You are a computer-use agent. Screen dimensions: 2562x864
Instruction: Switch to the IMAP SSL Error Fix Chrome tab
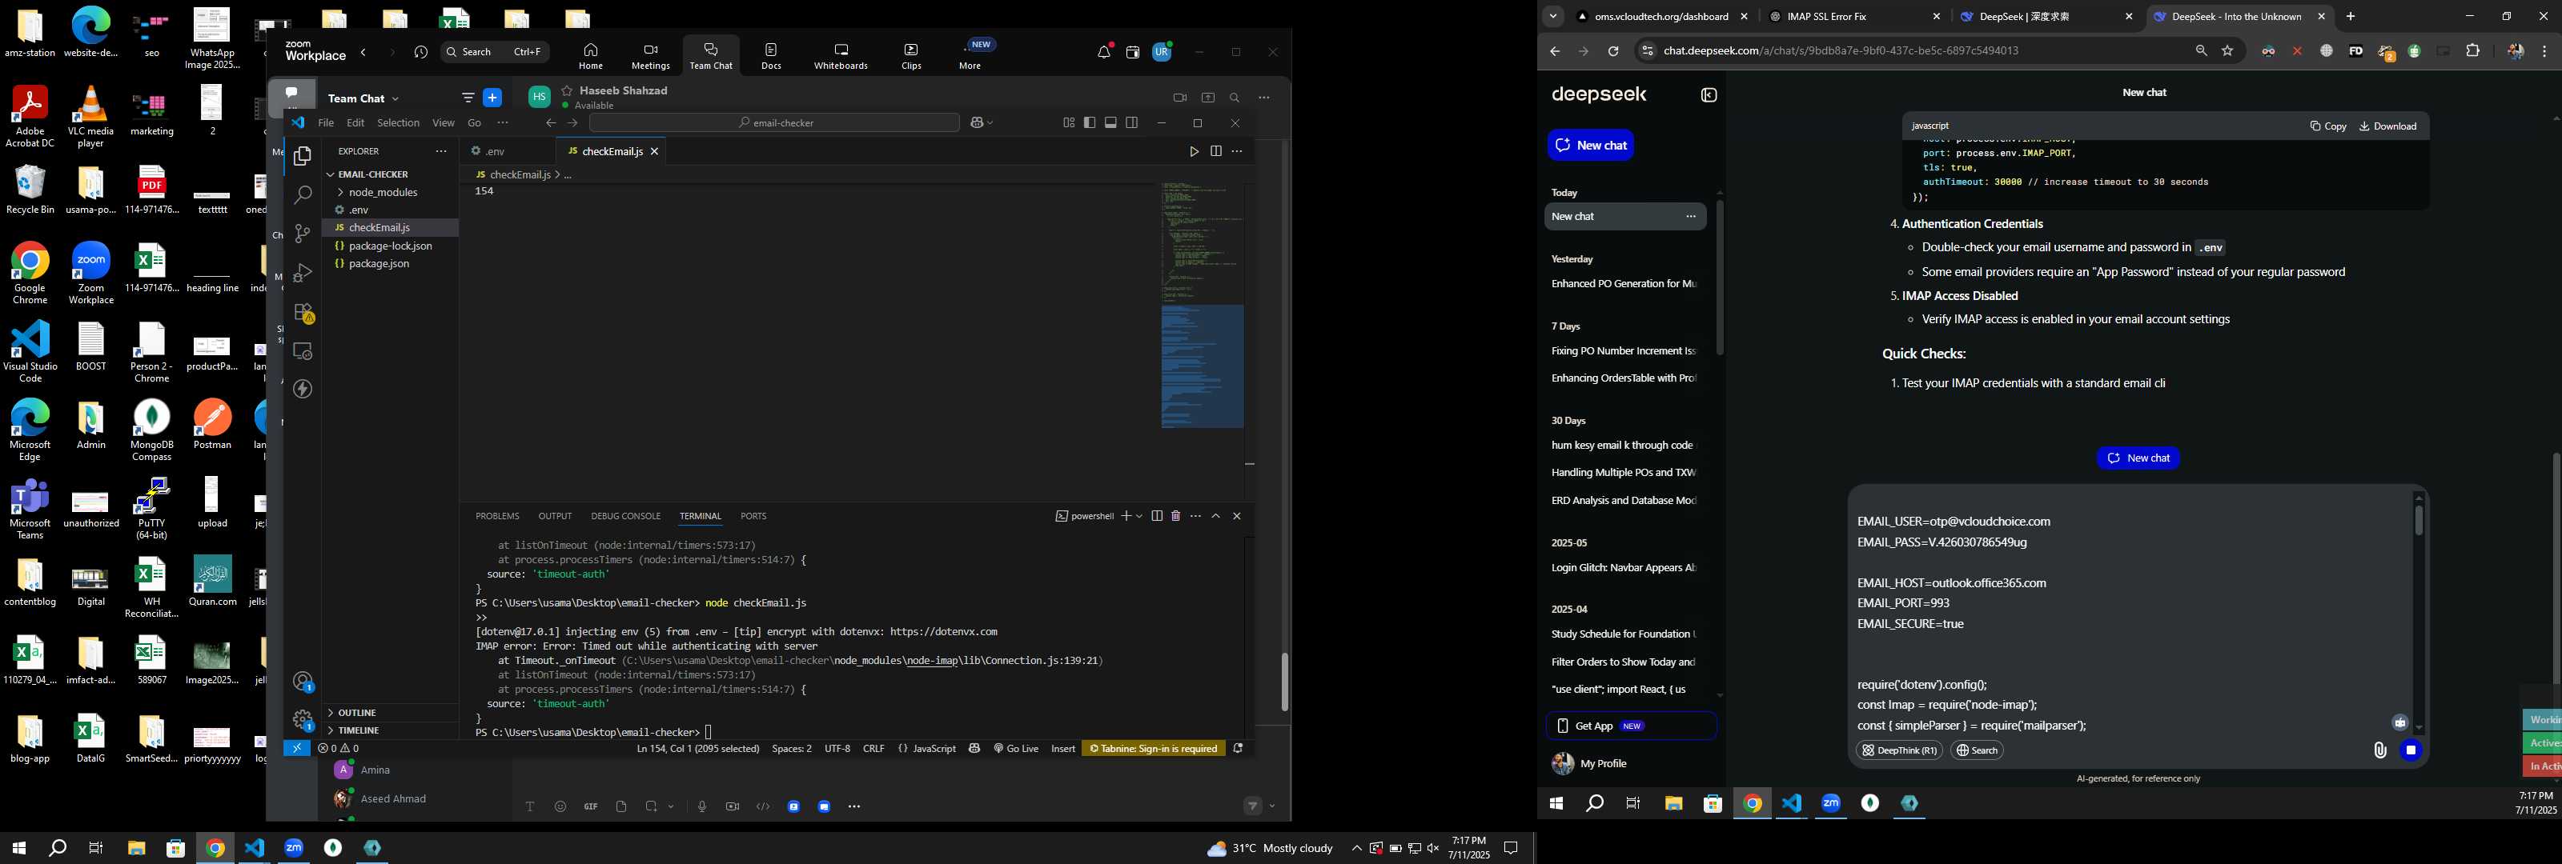click(x=1855, y=17)
